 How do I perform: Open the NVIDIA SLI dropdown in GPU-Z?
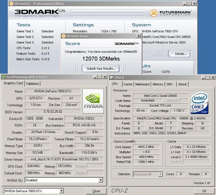coord(101,180)
